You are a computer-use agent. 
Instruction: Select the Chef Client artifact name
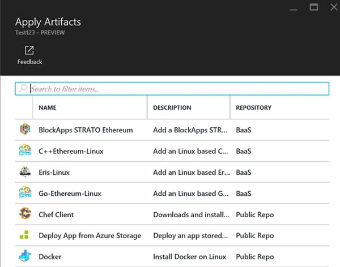pyautogui.click(x=56, y=214)
